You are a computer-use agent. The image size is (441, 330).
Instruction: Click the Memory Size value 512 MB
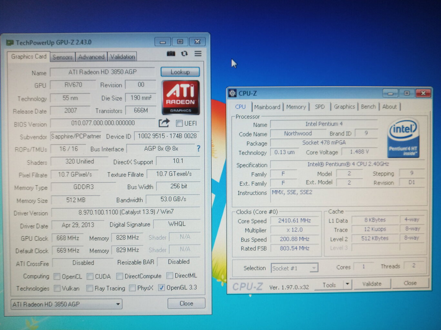76,200
